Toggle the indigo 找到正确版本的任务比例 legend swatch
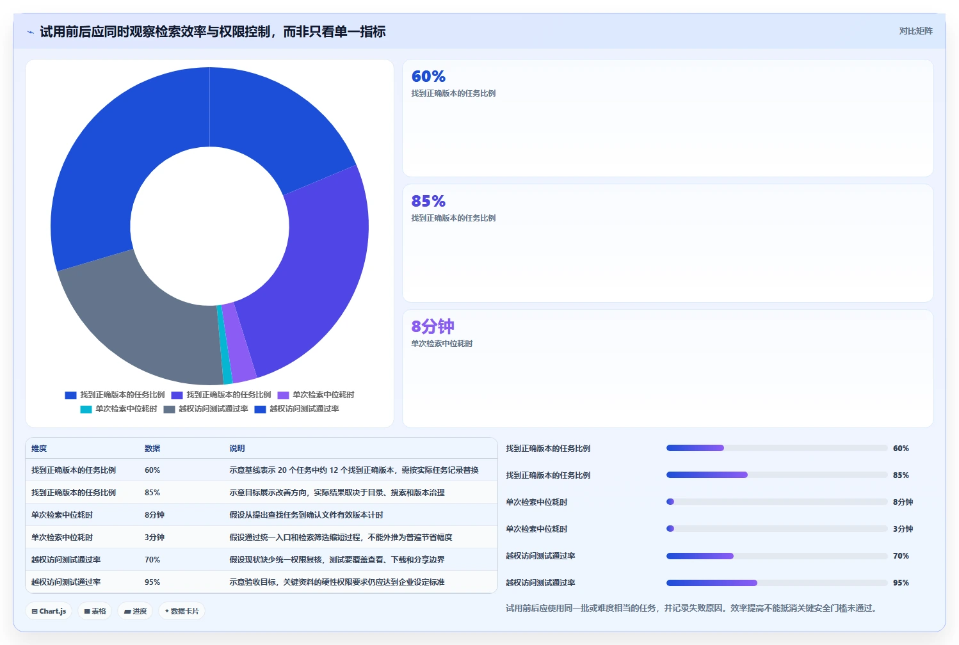 click(177, 395)
